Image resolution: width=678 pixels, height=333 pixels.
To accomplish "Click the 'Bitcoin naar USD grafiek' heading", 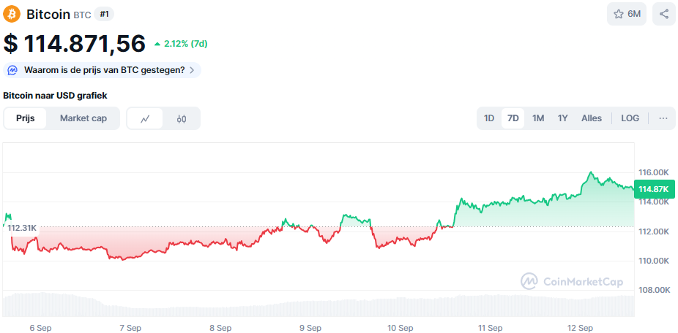I will click(55, 96).
